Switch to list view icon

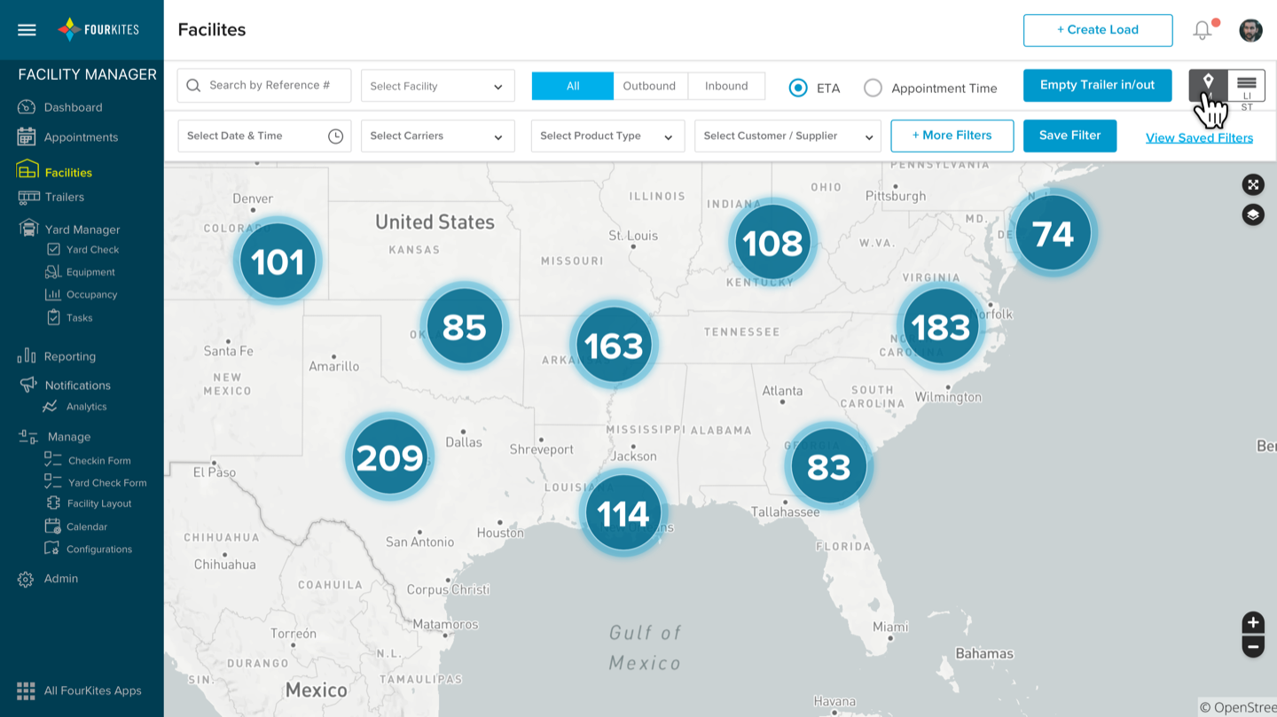click(x=1247, y=85)
